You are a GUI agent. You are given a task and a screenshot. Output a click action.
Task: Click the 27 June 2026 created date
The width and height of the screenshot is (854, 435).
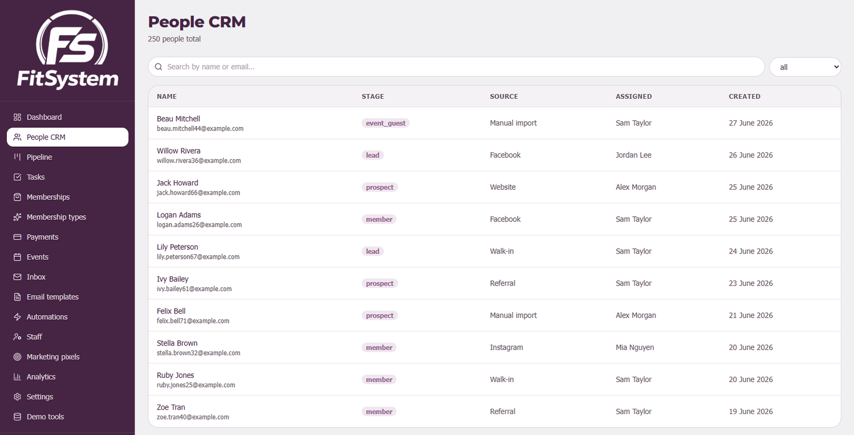pos(751,123)
